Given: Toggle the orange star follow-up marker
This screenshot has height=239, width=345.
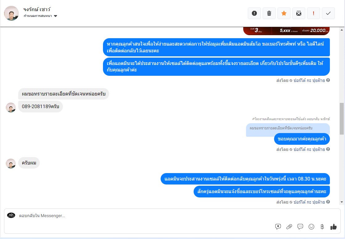Looking at the screenshot, I should (284, 13).
